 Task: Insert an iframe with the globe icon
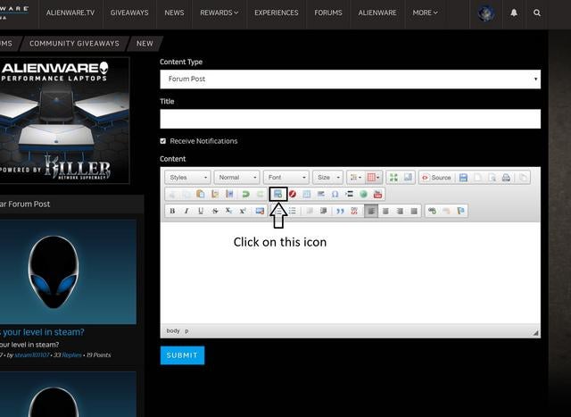(x=363, y=195)
